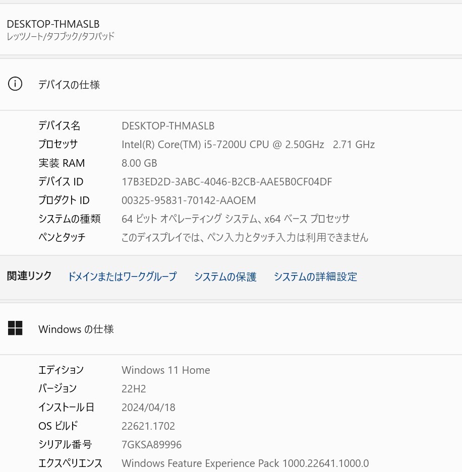Screen dimensions: 462x472
Task: Select the プロダクト ID value 00325-95831-70142-AAOEM
Action: (189, 200)
